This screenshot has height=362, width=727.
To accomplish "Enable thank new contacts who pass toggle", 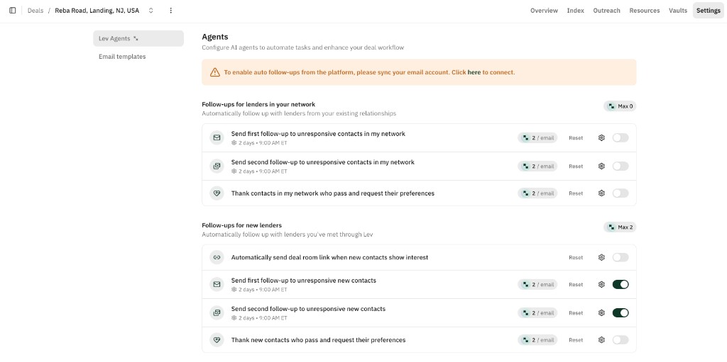I will click(621, 340).
